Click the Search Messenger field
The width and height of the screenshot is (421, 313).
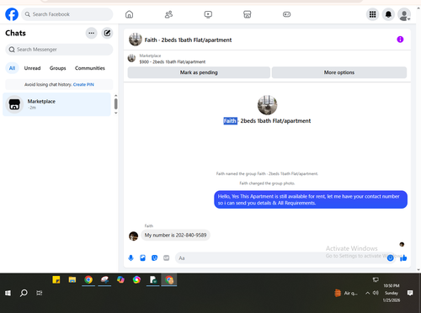coord(59,50)
